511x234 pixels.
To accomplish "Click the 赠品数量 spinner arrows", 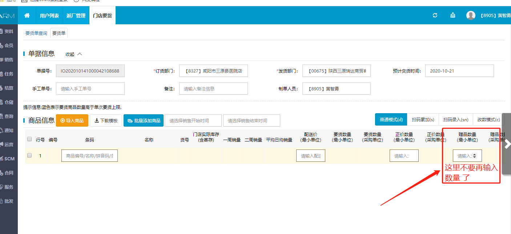I will click(x=475, y=156).
